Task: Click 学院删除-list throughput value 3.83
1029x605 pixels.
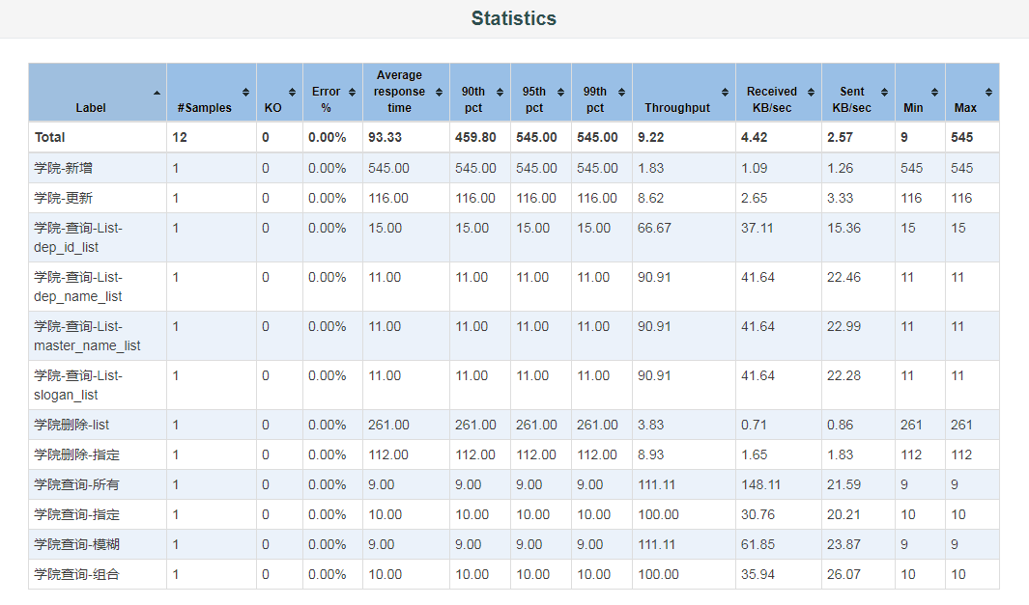Action: (x=651, y=425)
